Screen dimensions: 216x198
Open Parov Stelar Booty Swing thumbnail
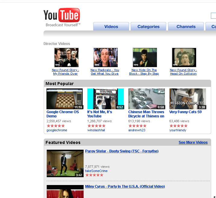point(65,163)
